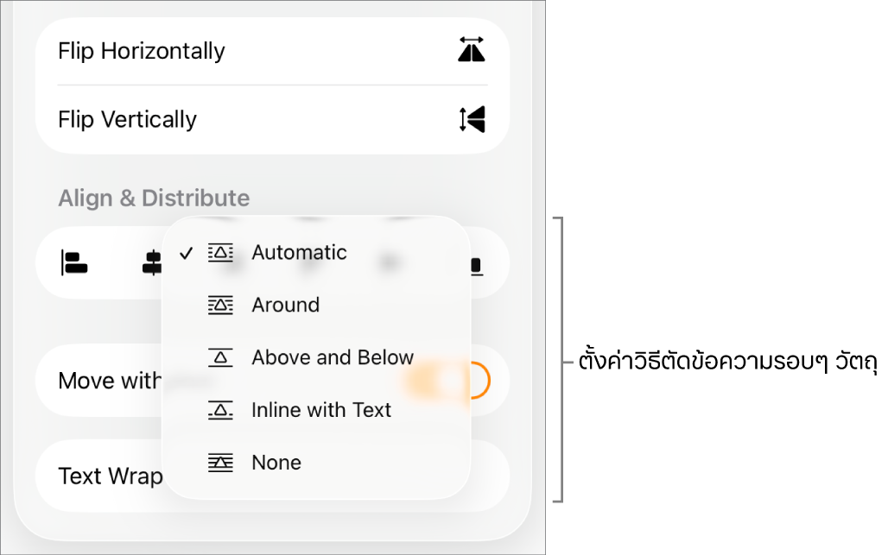
Task: Click Flip Horizontally button label
Action: (142, 51)
